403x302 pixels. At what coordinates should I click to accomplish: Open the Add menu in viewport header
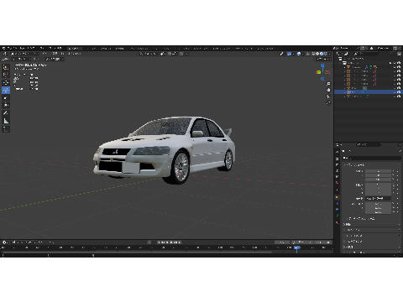(63, 54)
